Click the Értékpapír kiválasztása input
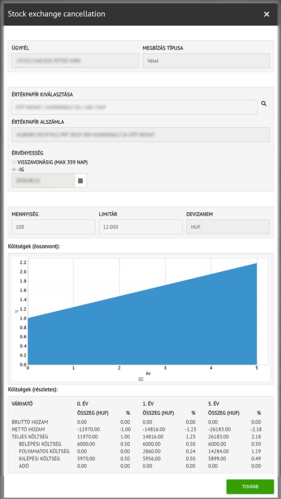The height and width of the screenshot is (499, 281). (x=134, y=107)
